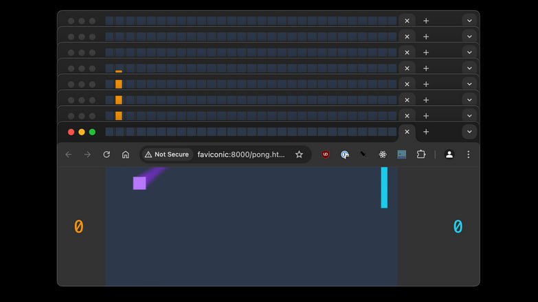Close the active tab in the front window
538x302 pixels.
click(x=407, y=132)
